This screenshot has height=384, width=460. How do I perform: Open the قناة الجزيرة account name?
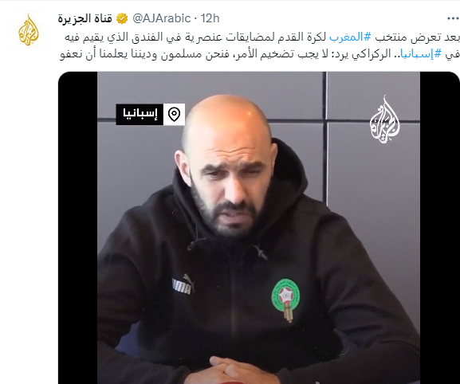click(85, 19)
